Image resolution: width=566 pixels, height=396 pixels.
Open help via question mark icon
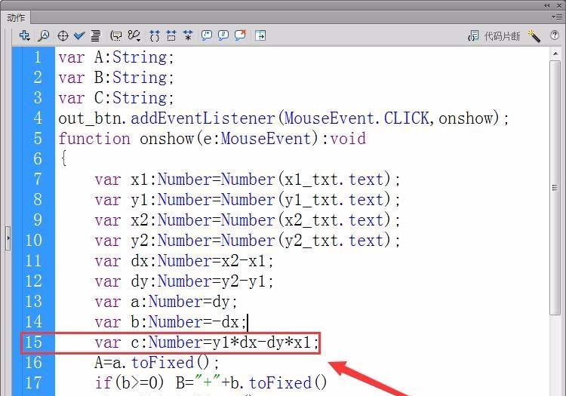[x=555, y=35]
